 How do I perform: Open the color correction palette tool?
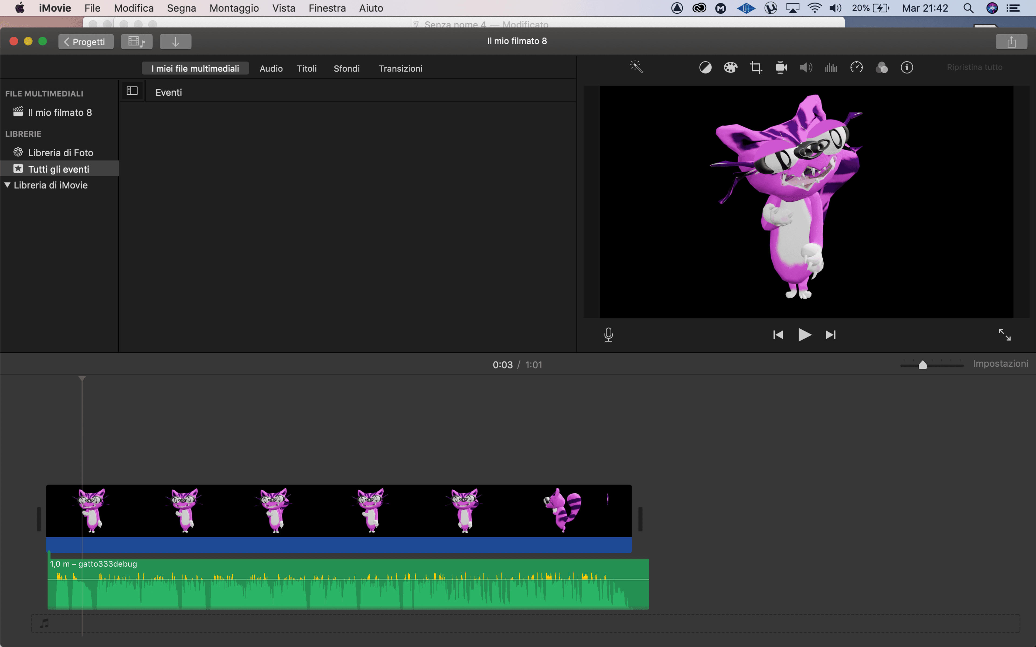(x=730, y=68)
